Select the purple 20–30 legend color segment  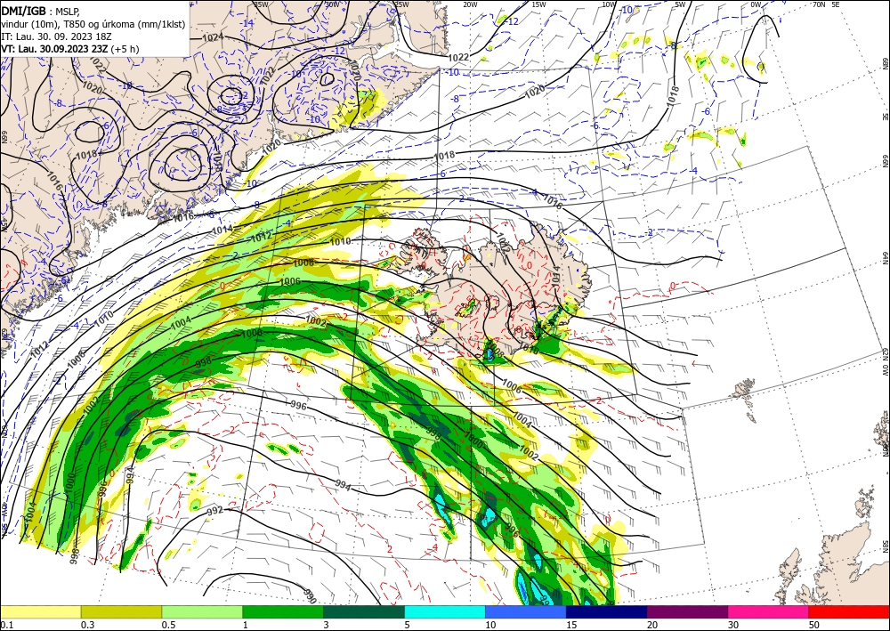point(687,611)
